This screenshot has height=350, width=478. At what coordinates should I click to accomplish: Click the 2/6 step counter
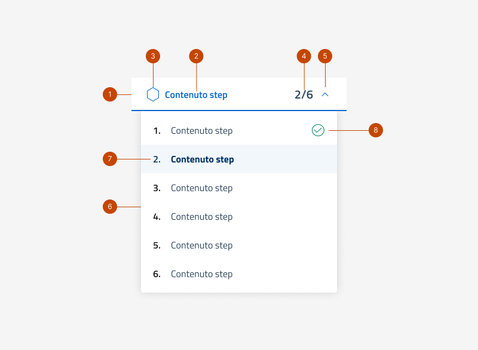pos(304,94)
